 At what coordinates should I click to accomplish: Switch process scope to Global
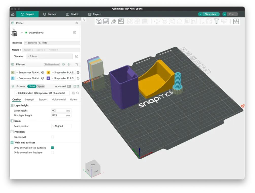pos(32,87)
